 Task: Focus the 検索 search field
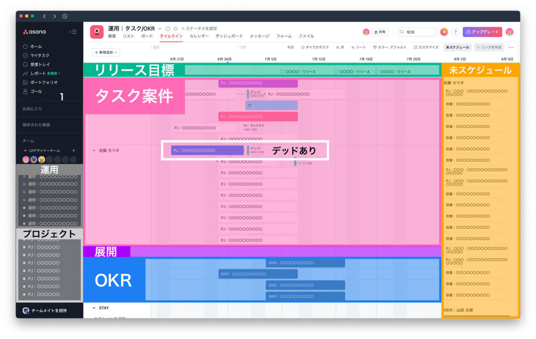pyautogui.click(x=417, y=32)
